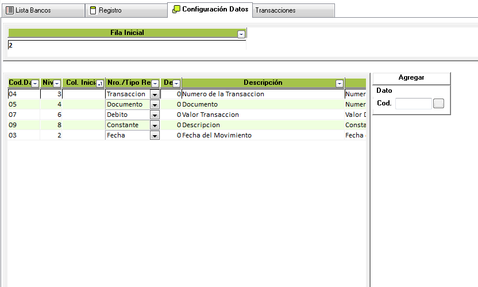Click the Col. Inicial cell in row 04
The height and width of the screenshot is (287, 478).
(x=83, y=94)
